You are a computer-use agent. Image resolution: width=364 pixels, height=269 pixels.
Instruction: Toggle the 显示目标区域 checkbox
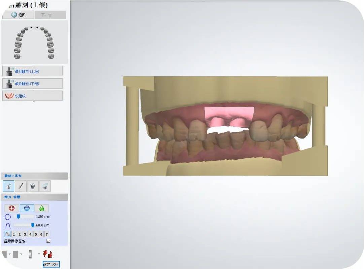click(48, 241)
